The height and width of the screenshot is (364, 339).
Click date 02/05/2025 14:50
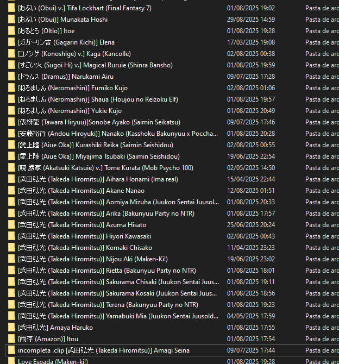pyautogui.click(x=251, y=168)
